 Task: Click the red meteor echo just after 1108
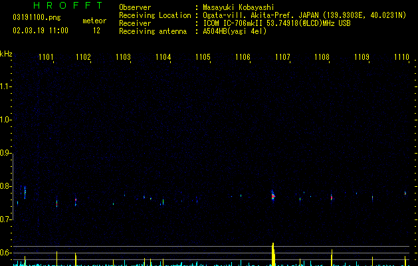332,198
